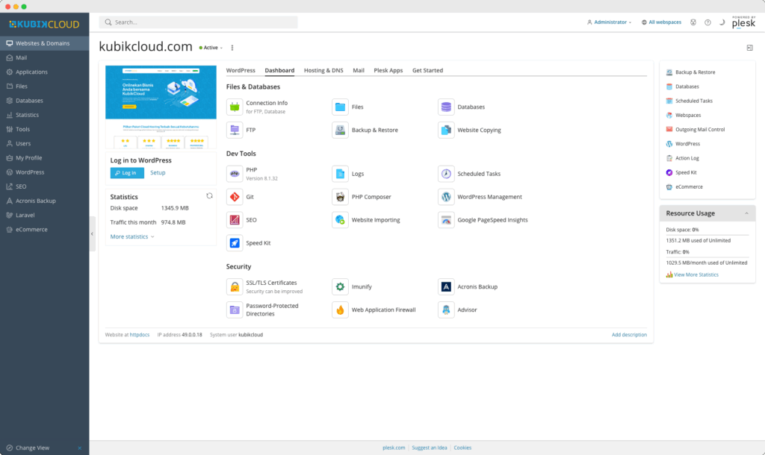Open the website preview thumbnail

point(161,107)
